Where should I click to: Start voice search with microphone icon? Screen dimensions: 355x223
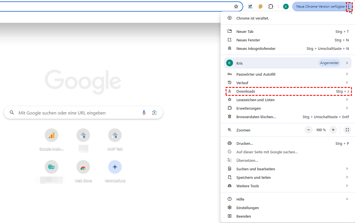click(x=144, y=113)
